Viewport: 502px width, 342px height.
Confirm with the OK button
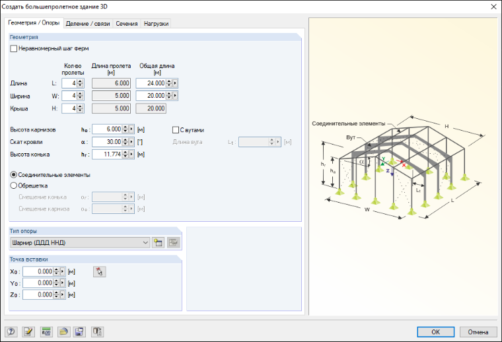pyautogui.click(x=435, y=331)
